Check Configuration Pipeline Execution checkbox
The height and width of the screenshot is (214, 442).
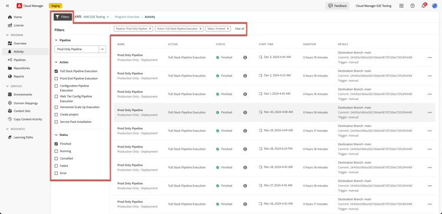(x=56, y=86)
